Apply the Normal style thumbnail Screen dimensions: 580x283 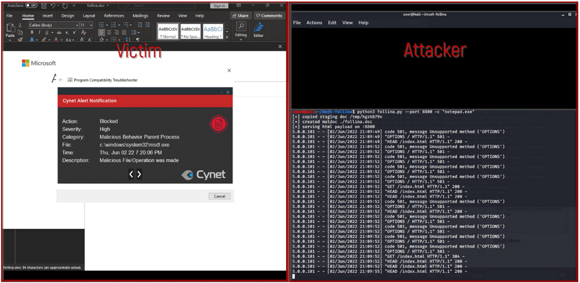168,31
